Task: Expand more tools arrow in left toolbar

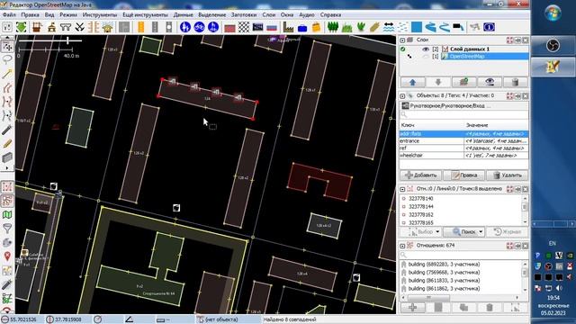Action: (x=7, y=168)
